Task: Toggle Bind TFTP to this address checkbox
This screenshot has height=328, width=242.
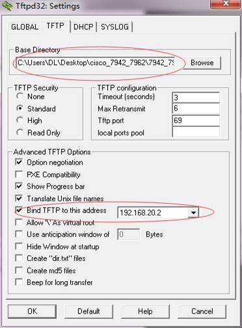Action: (x=19, y=210)
